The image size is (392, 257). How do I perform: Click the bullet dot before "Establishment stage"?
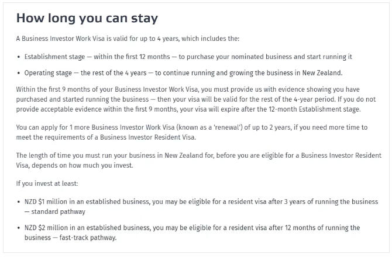[x=19, y=57]
